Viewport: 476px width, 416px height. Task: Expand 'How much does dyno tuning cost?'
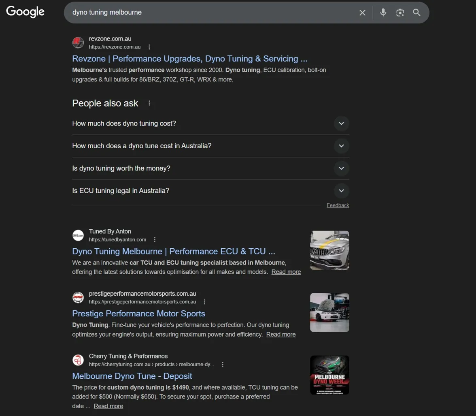(x=341, y=124)
